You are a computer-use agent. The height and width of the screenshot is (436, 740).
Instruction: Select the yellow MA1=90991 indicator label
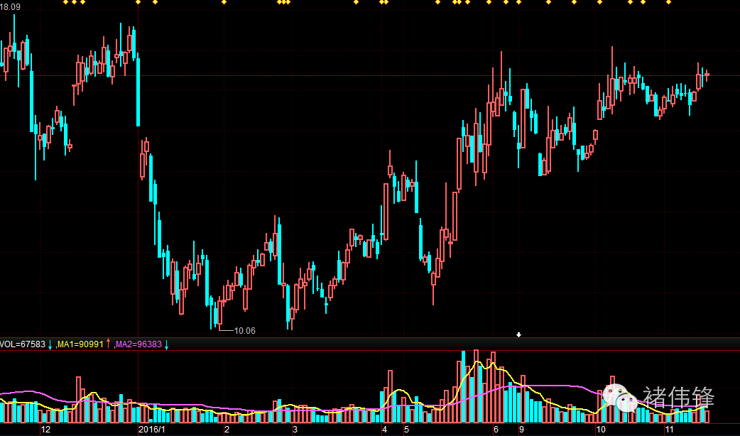(x=80, y=344)
